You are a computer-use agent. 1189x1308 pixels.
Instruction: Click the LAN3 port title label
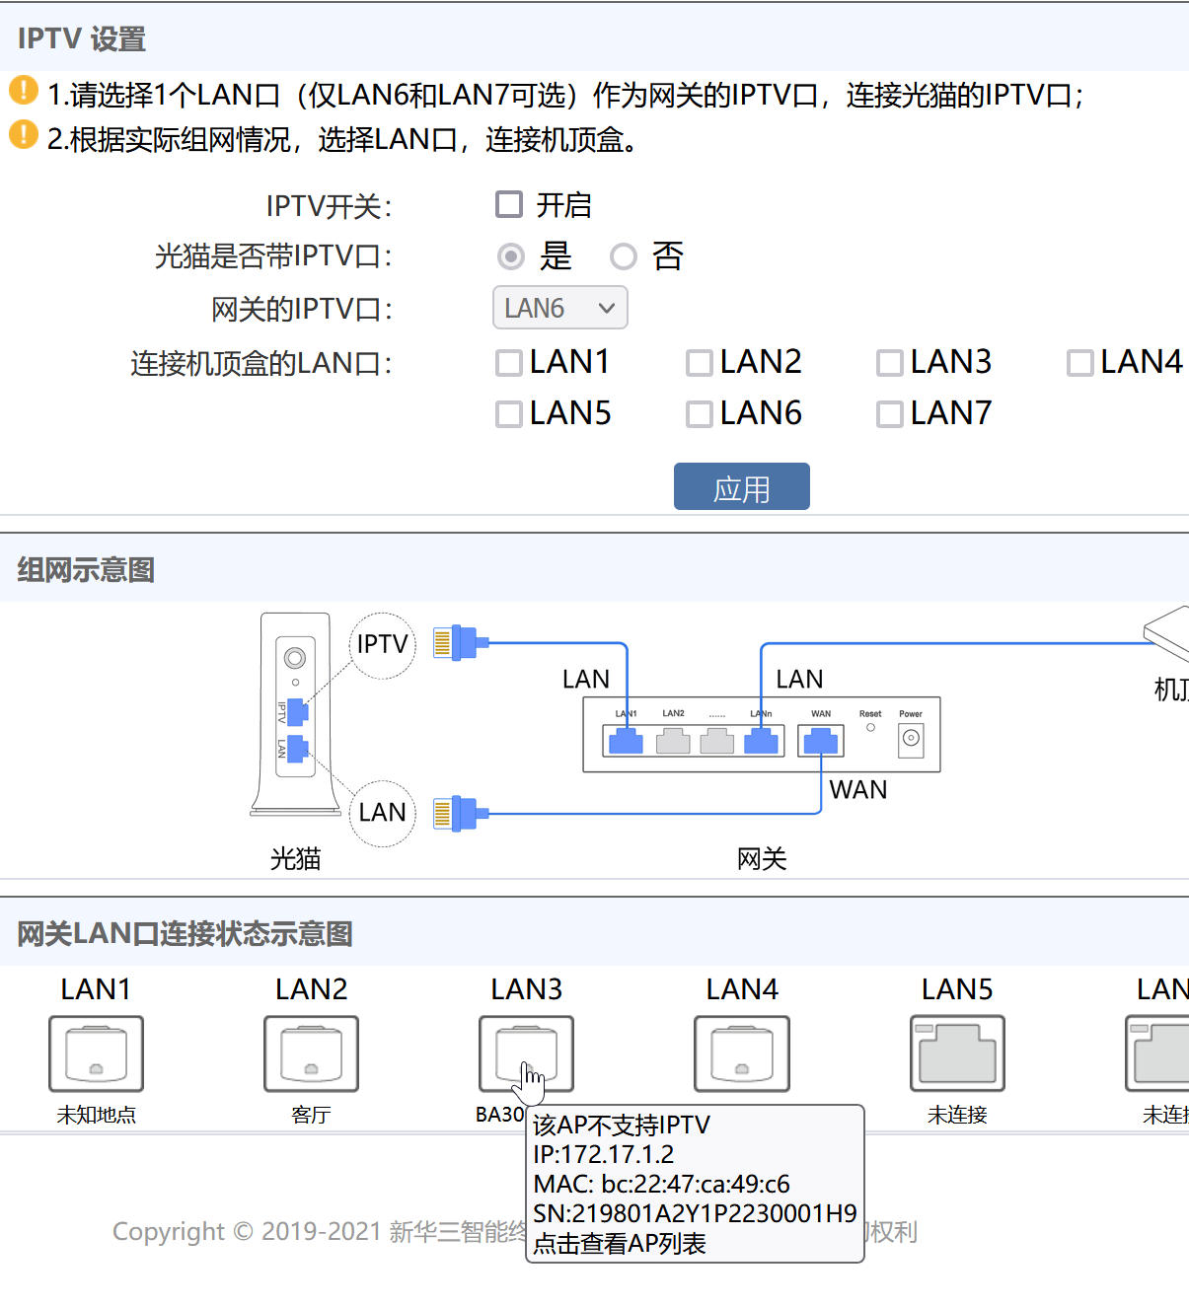tap(526, 989)
